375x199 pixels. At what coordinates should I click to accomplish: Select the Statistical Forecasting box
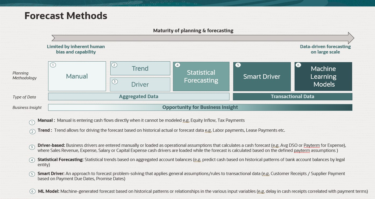click(x=201, y=76)
